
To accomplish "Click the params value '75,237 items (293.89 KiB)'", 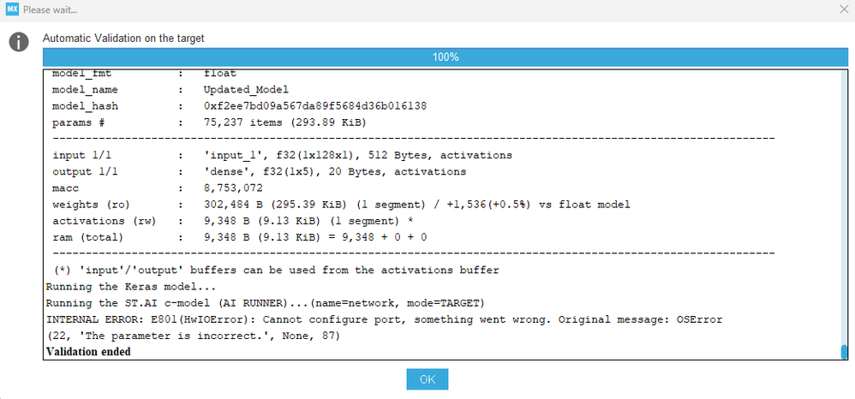I will tap(284, 122).
